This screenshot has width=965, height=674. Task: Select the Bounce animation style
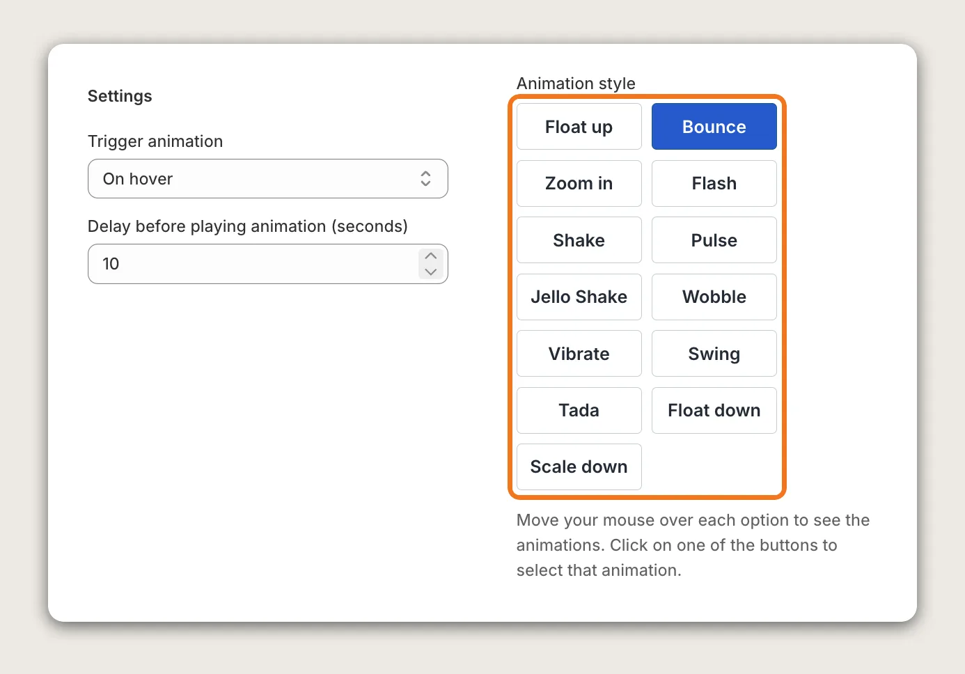click(x=714, y=127)
